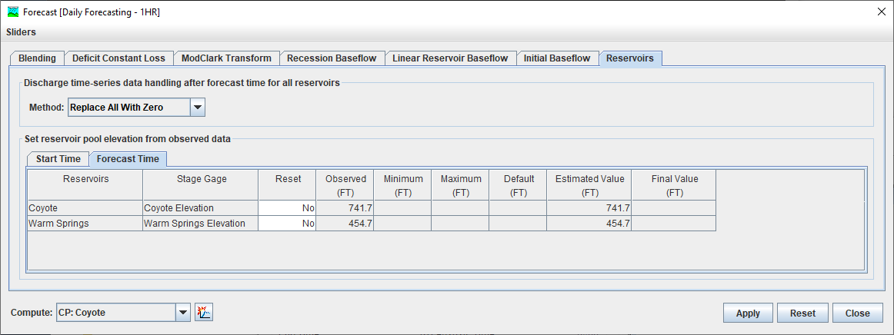Click the Estimated Value (FT) column header

click(x=589, y=185)
